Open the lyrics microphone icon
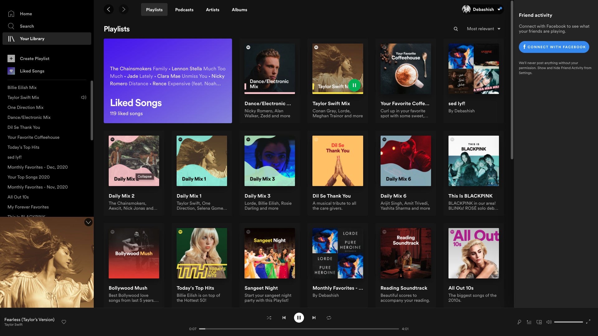 point(519,322)
